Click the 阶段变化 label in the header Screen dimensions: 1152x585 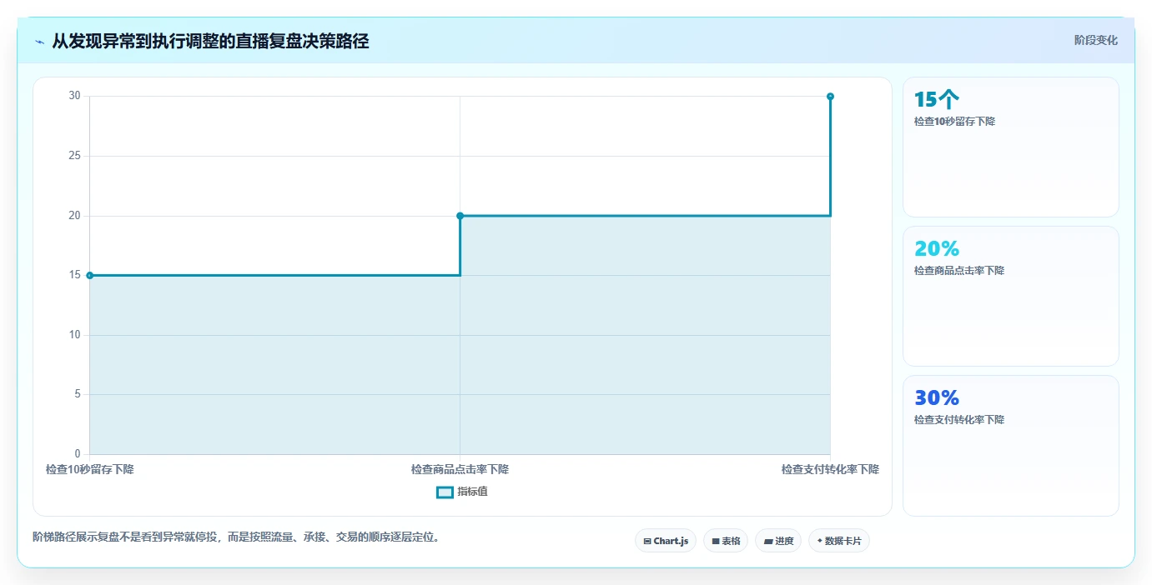coord(1095,40)
